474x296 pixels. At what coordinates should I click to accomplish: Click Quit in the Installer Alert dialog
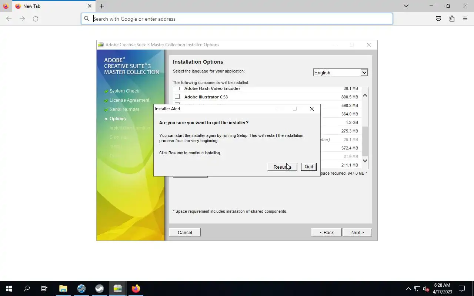[309, 167]
